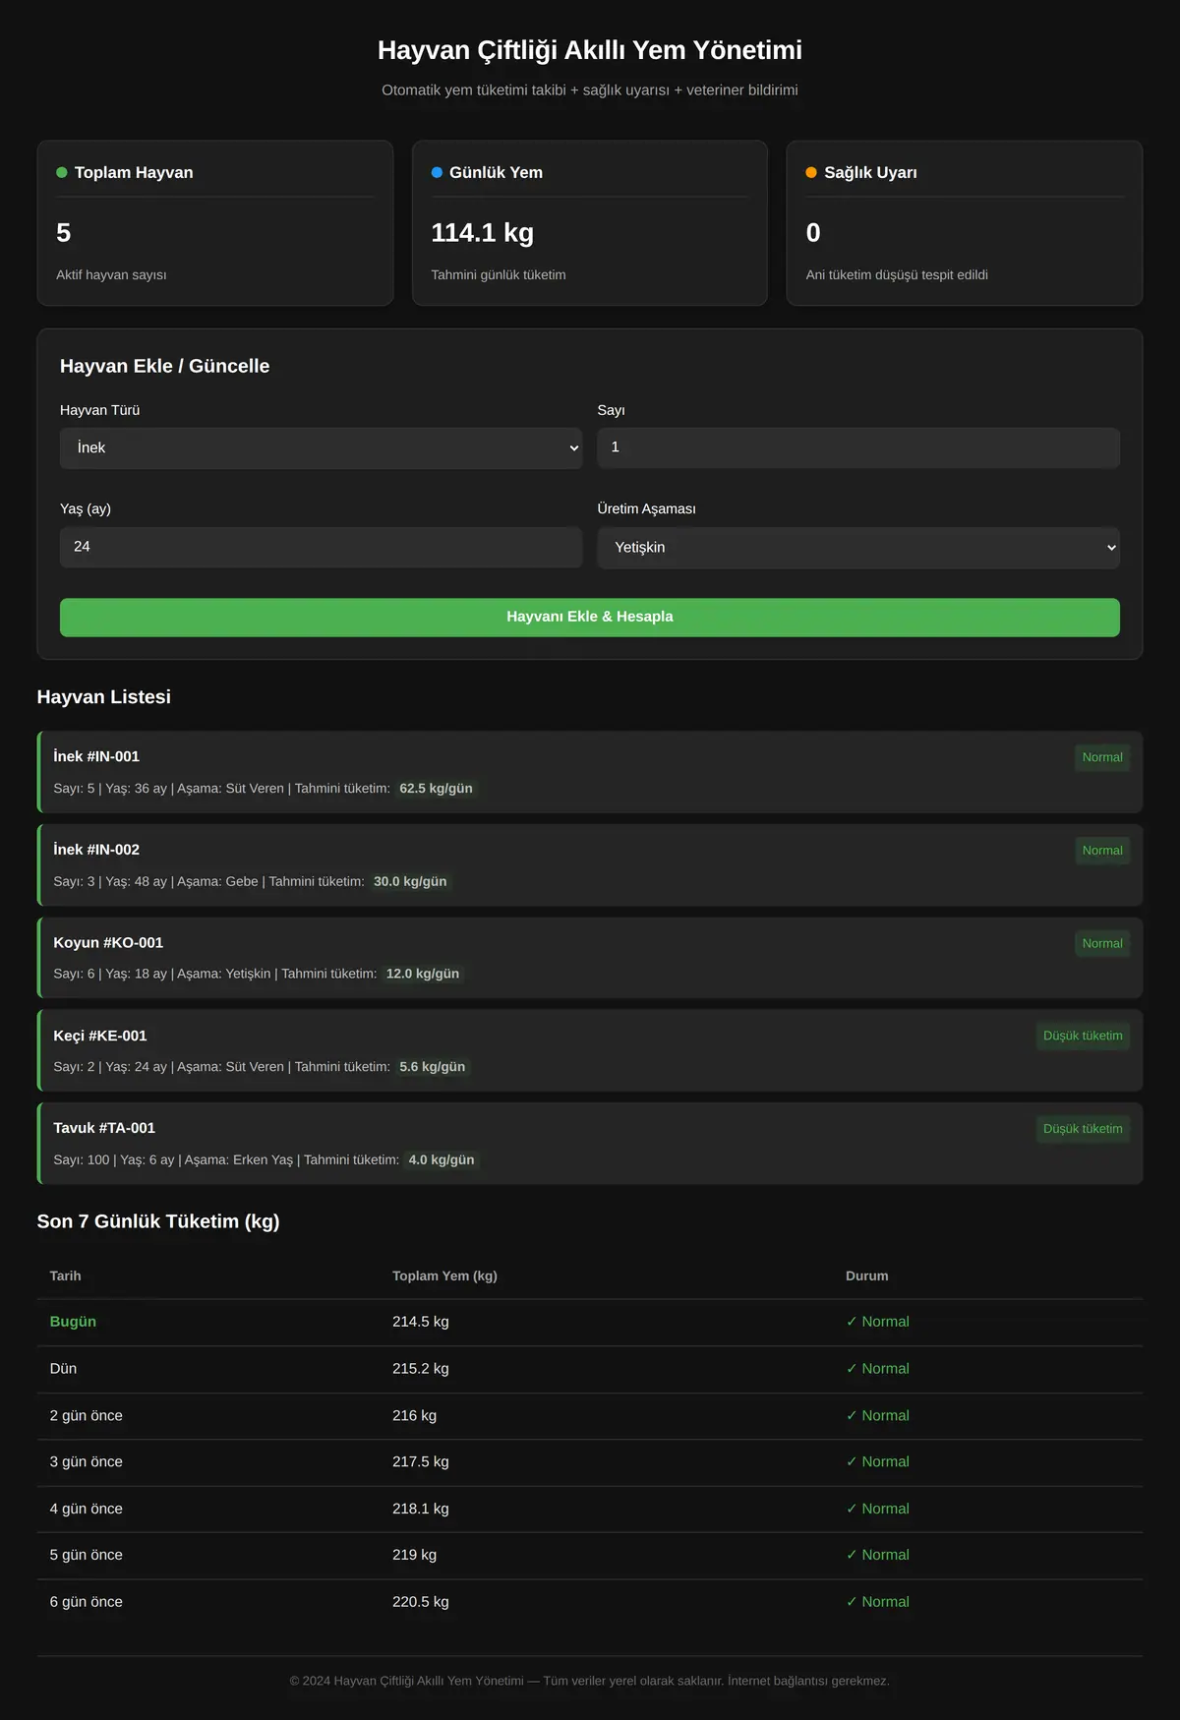
Task: Click the Tarih column header
Action: pyautogui.click(x=66, y=1275)
